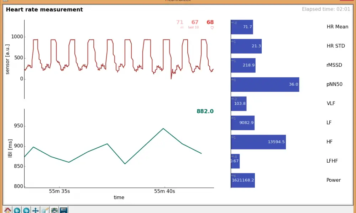Click the "1000" sensor axis tick
This screenshot has height=213, width=356.
click(17, 37)
